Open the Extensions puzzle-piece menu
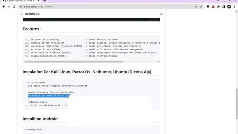The image size is (238, 134). coord(218,7)
